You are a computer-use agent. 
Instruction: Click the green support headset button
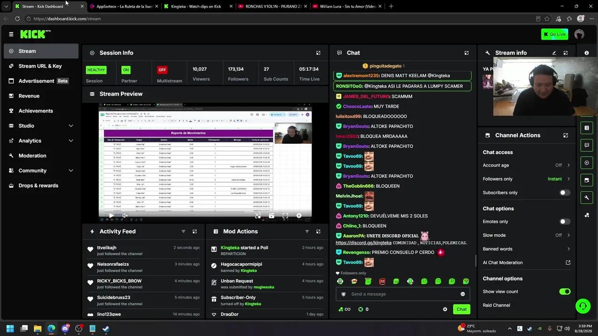click(583, 306)
